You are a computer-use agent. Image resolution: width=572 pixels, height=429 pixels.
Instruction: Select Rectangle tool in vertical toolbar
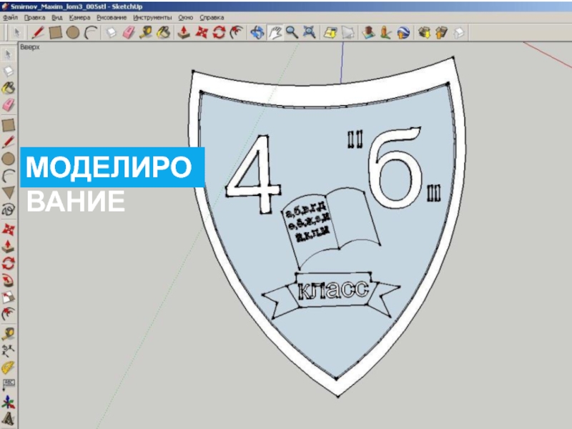pos(9,125)
